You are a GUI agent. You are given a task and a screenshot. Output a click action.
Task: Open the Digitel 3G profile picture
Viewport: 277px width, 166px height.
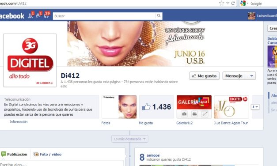click(x=30, y=60)
